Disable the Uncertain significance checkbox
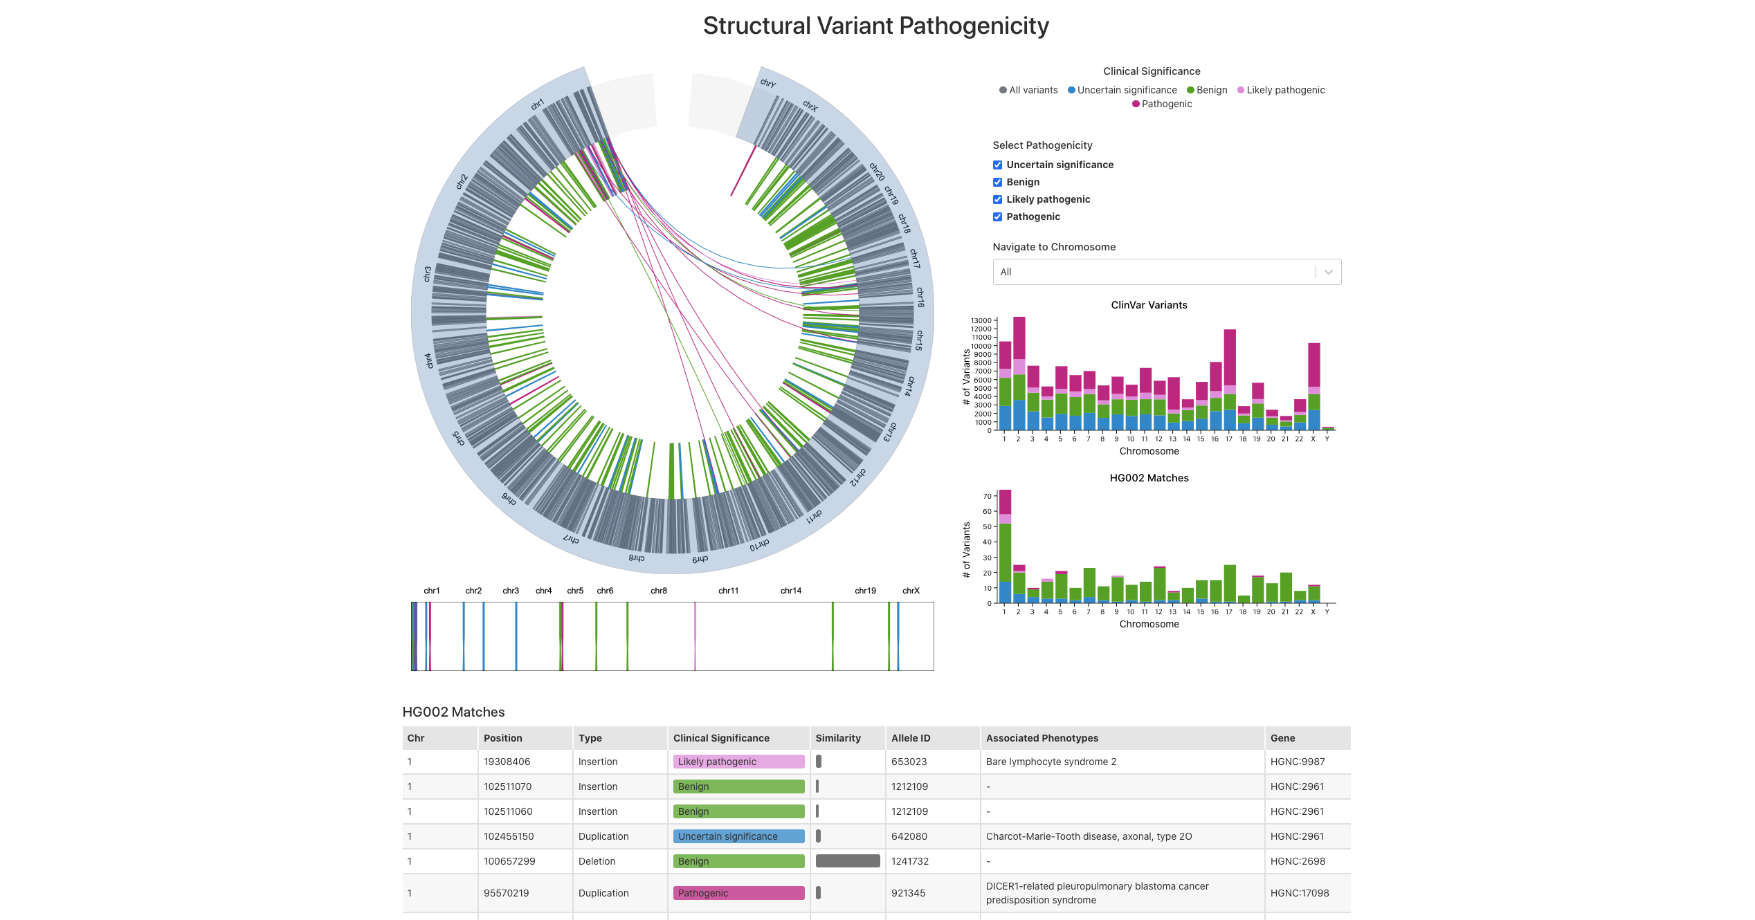Viewport: 1755px width, 920px height. pos(997,163)
